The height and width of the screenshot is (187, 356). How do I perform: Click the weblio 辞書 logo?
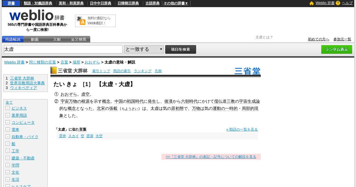click(x=37, y=15)
